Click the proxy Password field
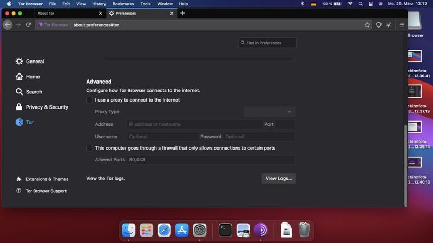Screen dimensions: 433x243 pos(259,137)
